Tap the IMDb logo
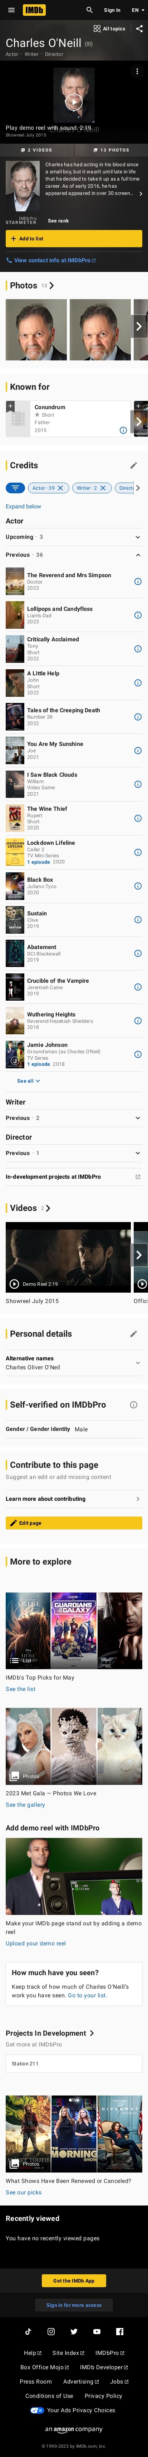Screen dimensions: 148x2457 34,10
